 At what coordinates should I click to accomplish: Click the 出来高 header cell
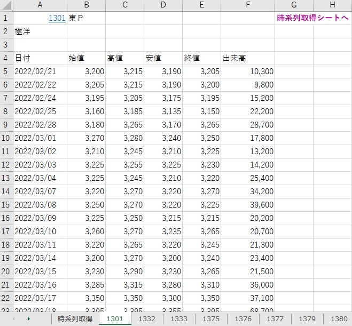point(248,58)
